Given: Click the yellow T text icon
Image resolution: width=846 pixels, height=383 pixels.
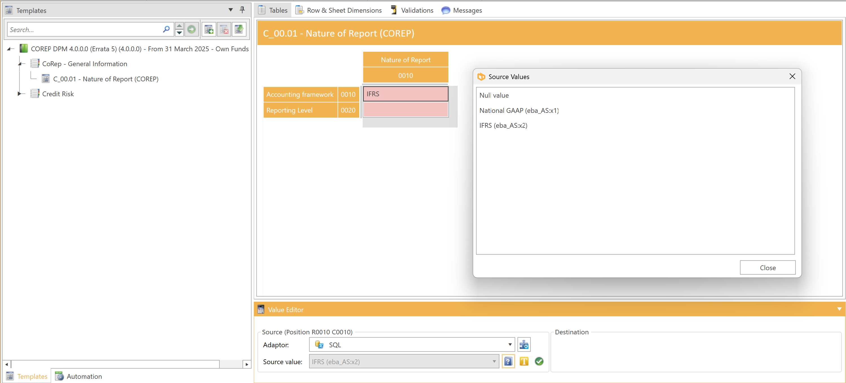Looking at the screenshot, I should pos(524,361).
